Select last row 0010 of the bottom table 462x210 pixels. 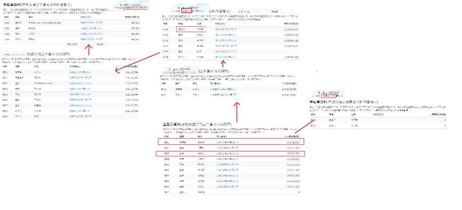pyautogui.click(x=229, y=192)
